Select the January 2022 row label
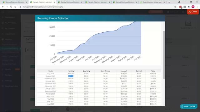The image size is (200, 112). click(50, 89)
